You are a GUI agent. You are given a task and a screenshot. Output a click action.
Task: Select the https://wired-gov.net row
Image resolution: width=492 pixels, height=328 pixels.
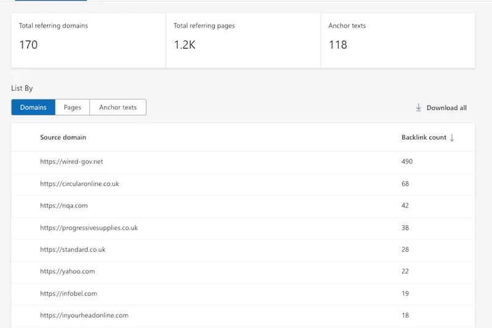[x=243, y=162]
